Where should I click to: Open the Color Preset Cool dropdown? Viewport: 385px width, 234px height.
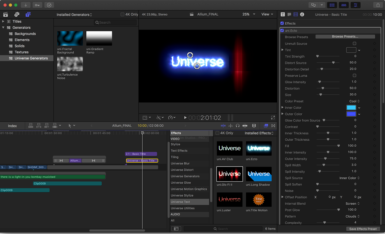tap(355, 101)
